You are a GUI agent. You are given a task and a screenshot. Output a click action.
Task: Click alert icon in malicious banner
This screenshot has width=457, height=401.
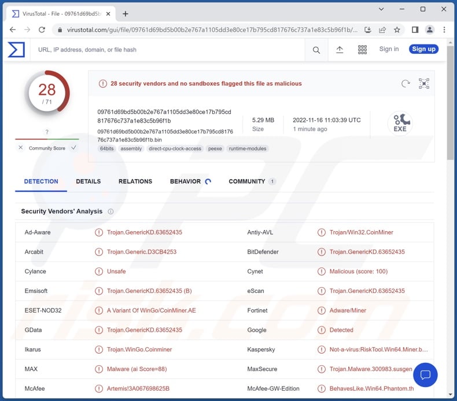click(102, 84)
